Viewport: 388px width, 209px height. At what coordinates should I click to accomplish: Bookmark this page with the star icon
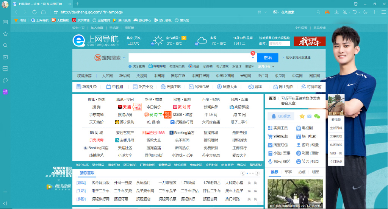56,12
